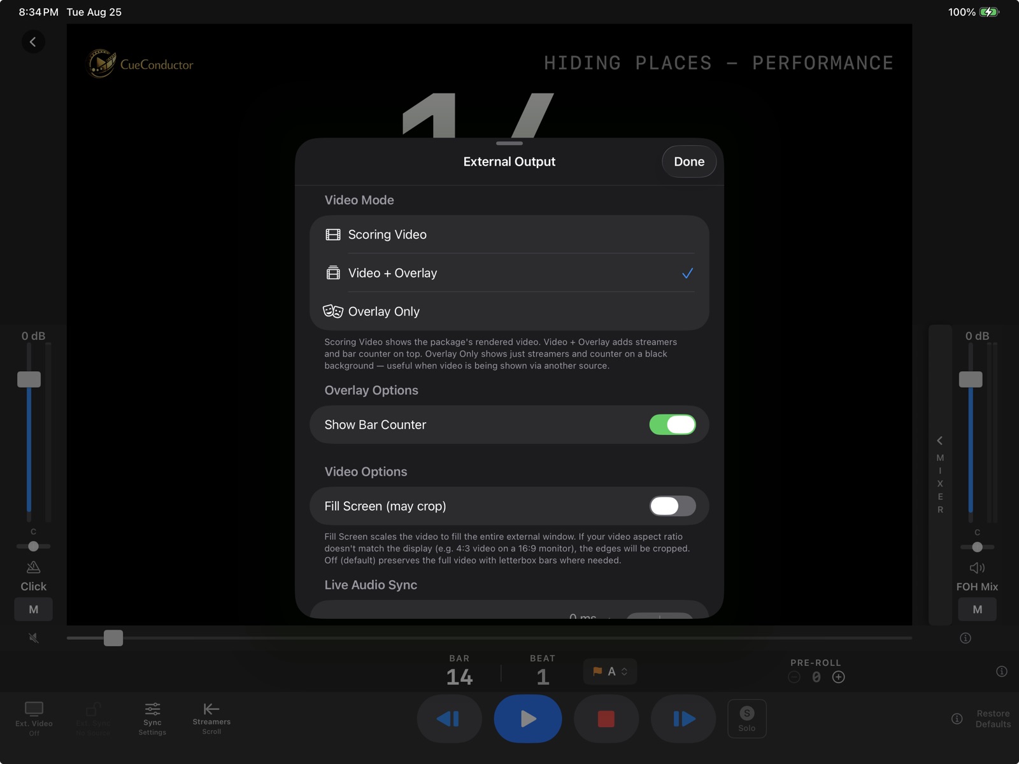
Task: Click the speaker icon above FOH Mix
Action: [x=977, y=567]
